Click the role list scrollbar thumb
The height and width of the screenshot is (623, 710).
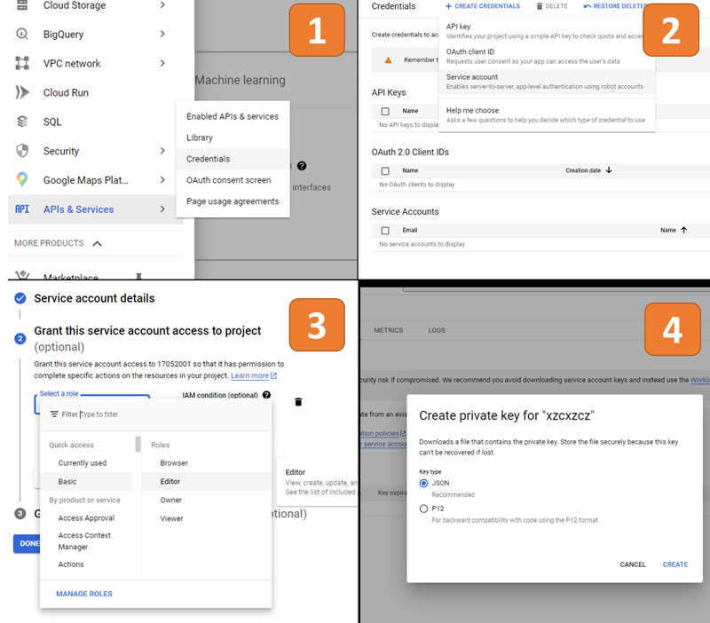(x=138, y=445)
